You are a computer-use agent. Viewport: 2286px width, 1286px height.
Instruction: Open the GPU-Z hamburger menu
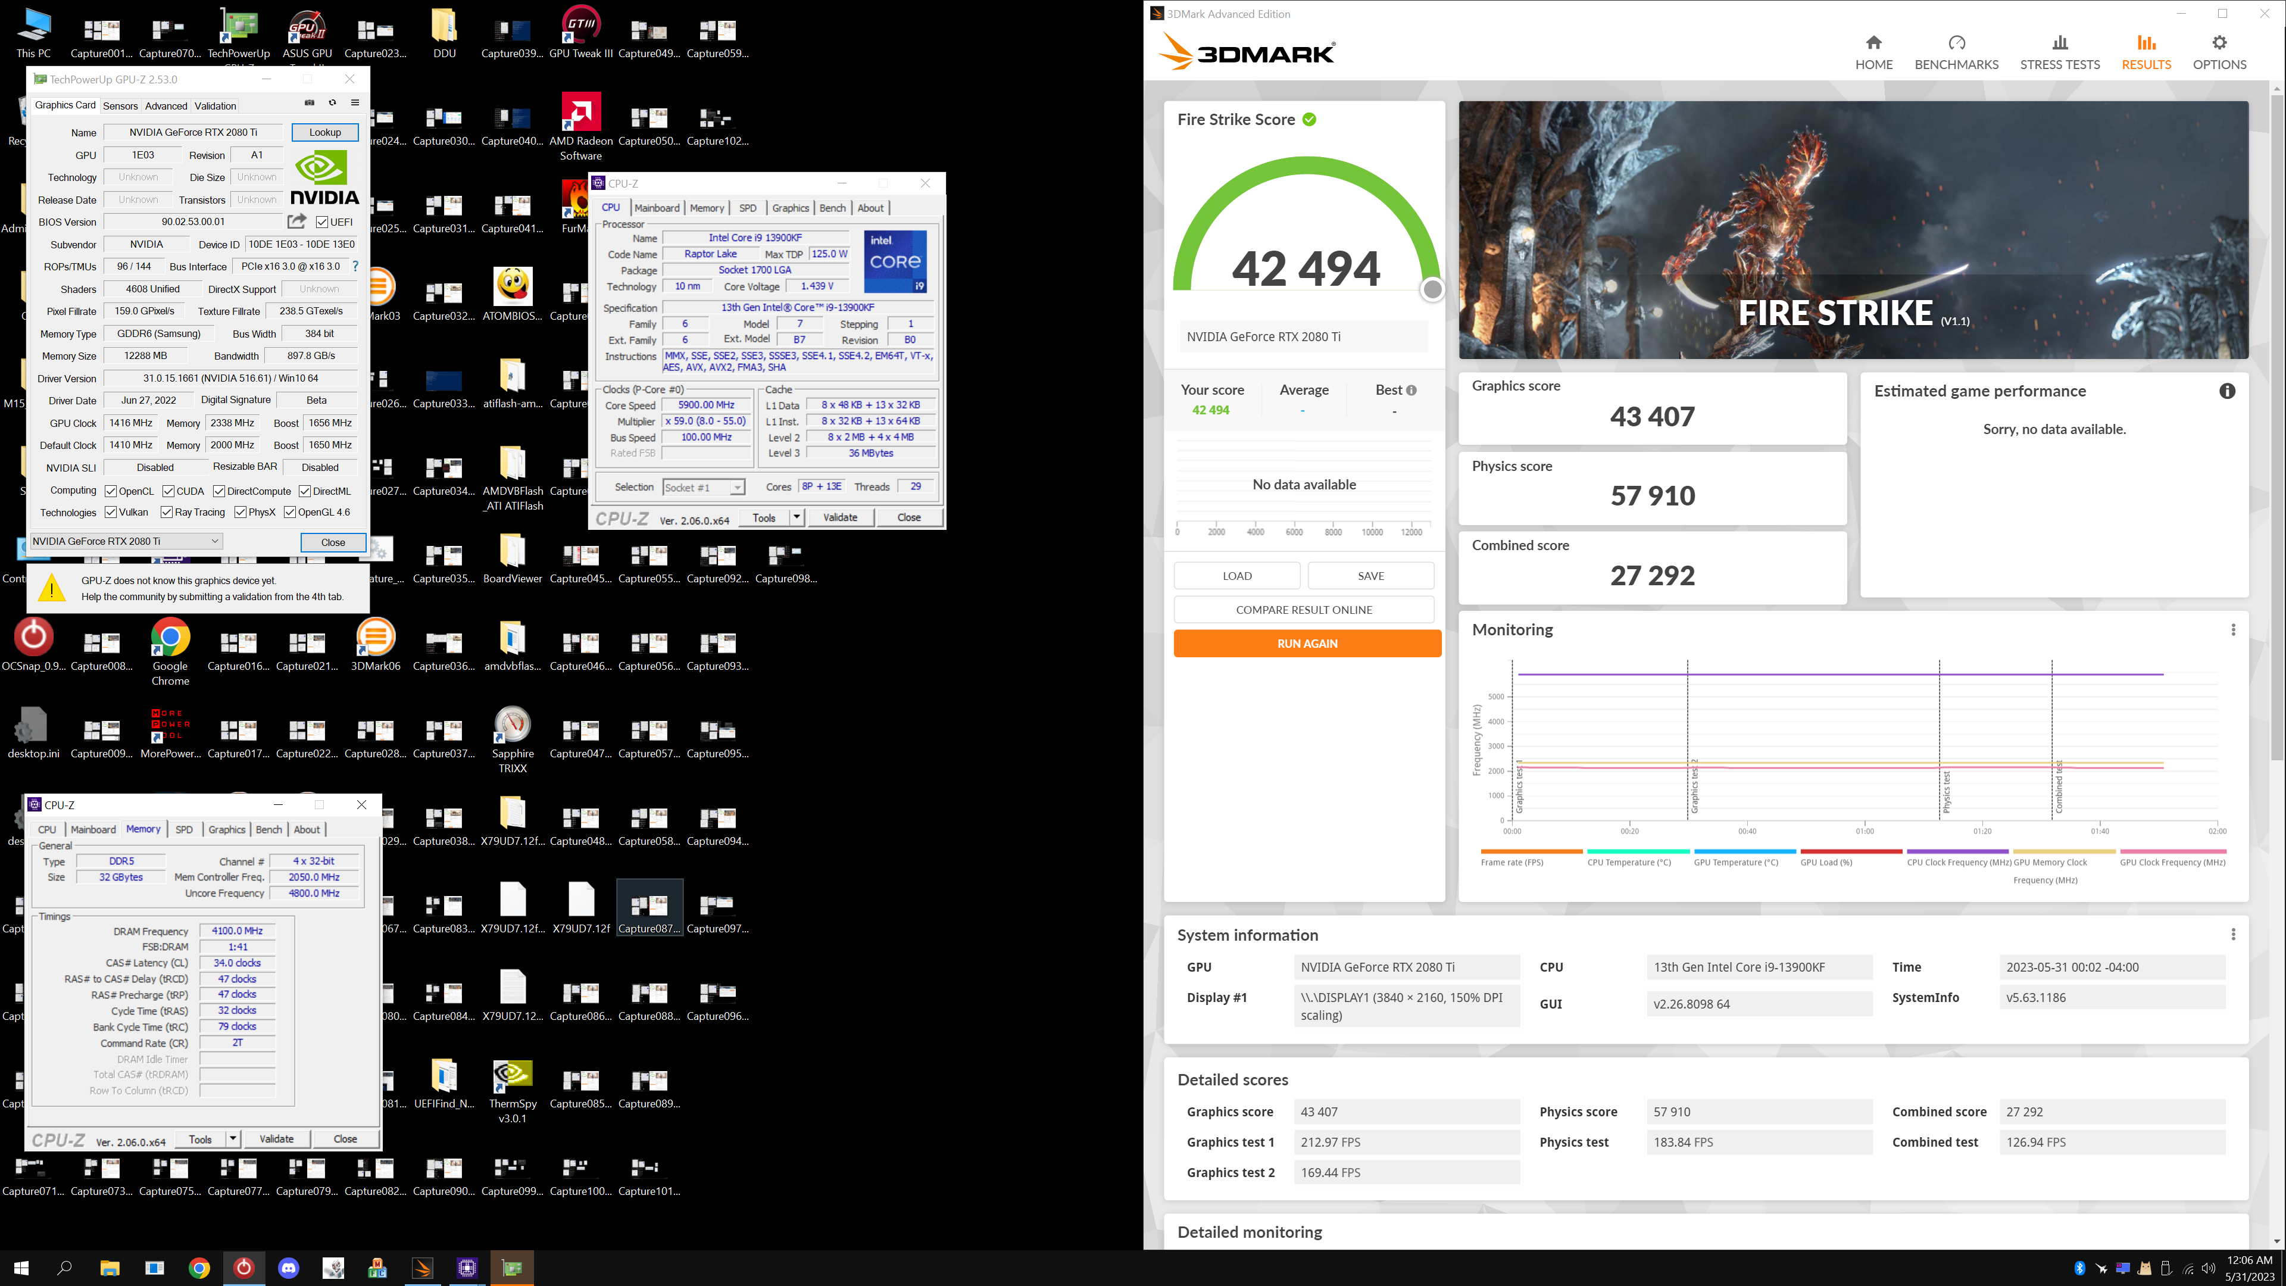point(355,103)
